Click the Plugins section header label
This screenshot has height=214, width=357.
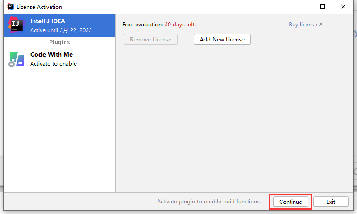click(59, 42)
